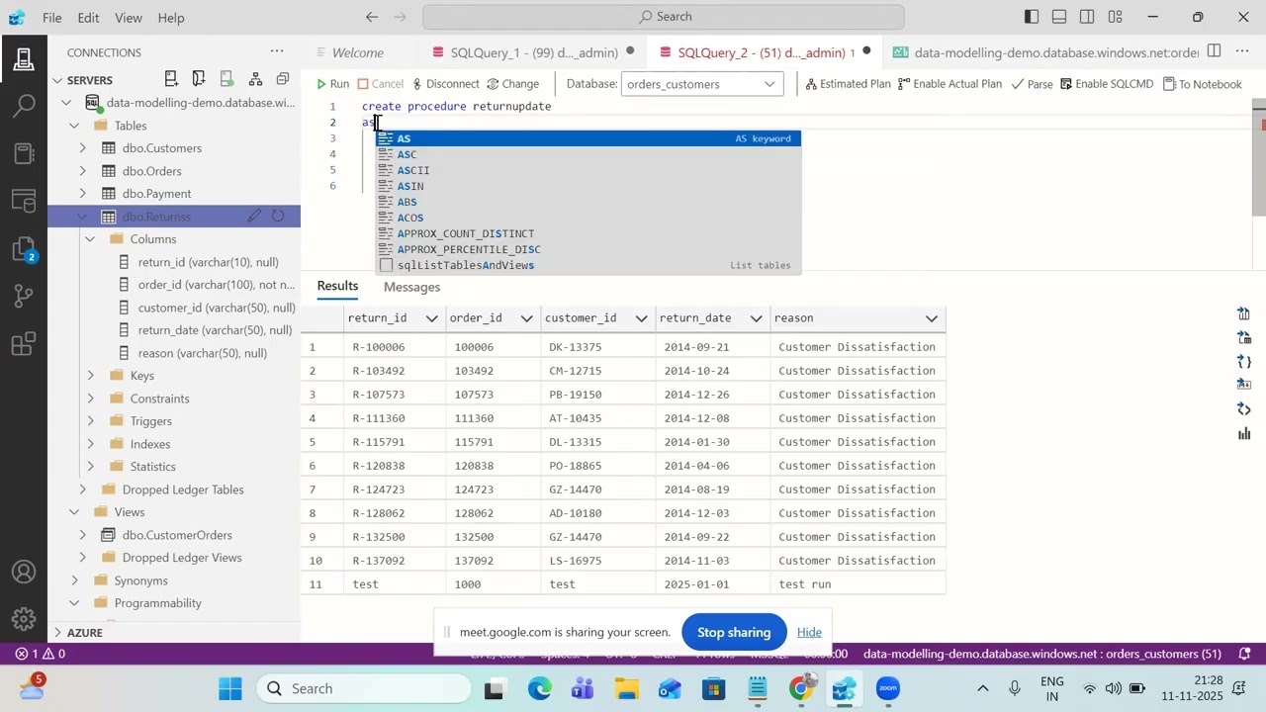The width and height of the screenshot is (1266, 712).
Task: Open the chart view bar-graph icon in results
Action: coord(1244,433)
